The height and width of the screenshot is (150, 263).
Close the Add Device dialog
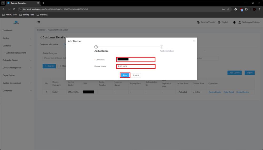194,41
